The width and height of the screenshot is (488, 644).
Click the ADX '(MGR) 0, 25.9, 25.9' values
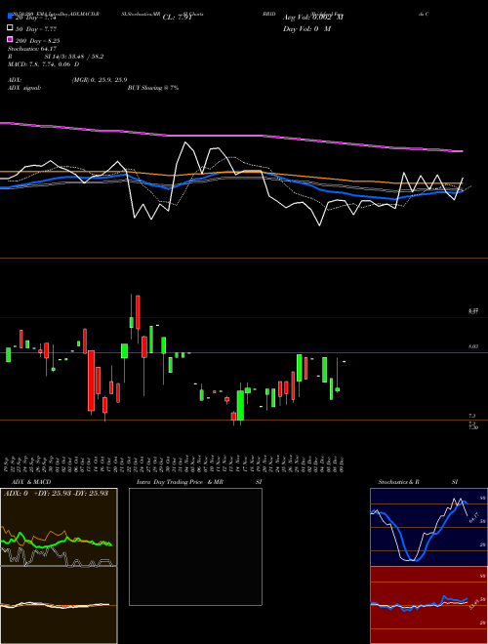click(100, 80)
